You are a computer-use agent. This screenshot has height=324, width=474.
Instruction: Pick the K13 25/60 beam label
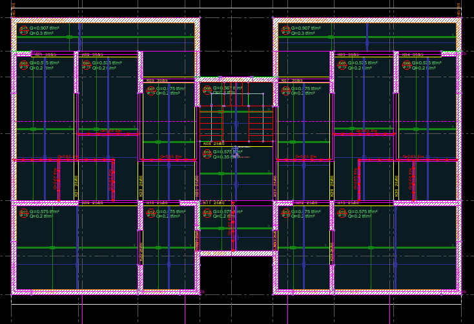pos(348,203)
